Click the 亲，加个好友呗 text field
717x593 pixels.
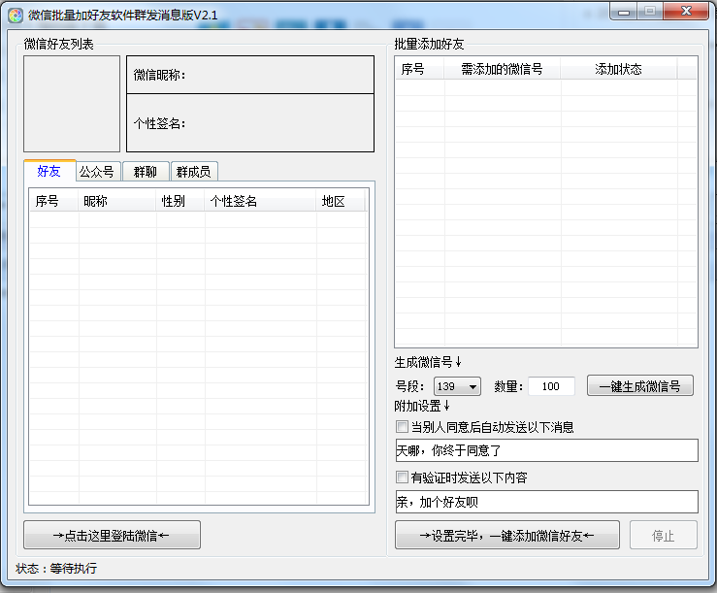coord(547,502)
